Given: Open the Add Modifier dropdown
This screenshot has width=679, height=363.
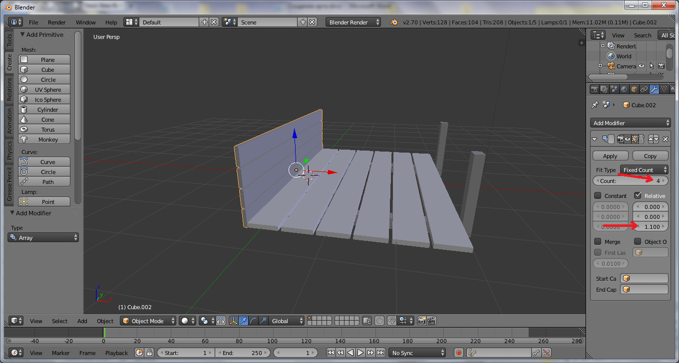Looking at the screenshot, I should [631, 123].
